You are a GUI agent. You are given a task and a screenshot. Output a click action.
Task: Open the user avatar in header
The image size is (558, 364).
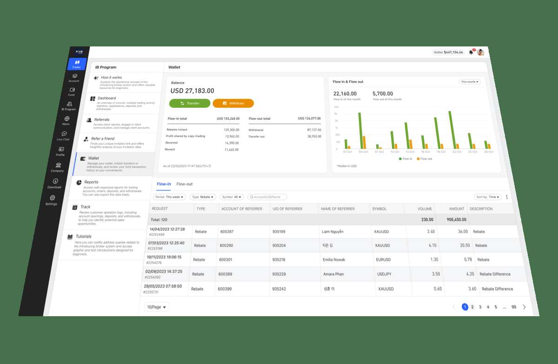pyautogui.click(x=481, y=52)
